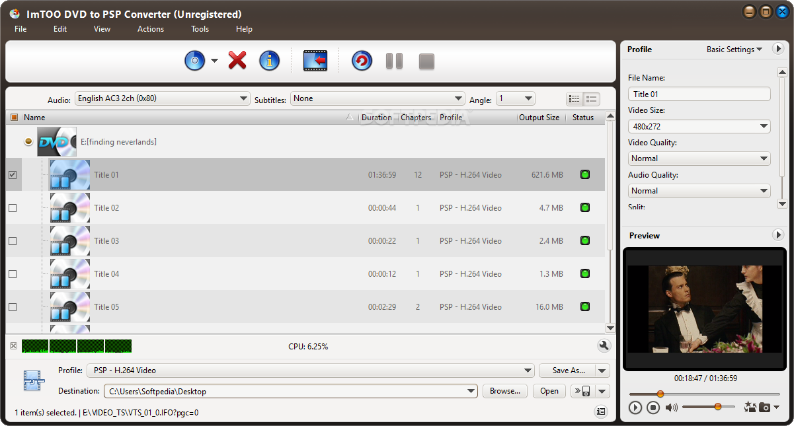Sort the list by the Output Size column header

pyautogui.click(x=539, y=118)
